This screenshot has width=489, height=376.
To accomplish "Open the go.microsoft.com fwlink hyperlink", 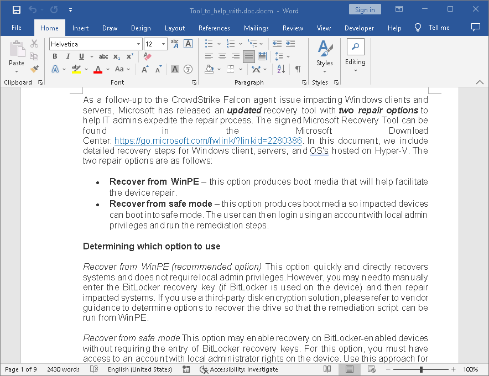I will point(208,140).
